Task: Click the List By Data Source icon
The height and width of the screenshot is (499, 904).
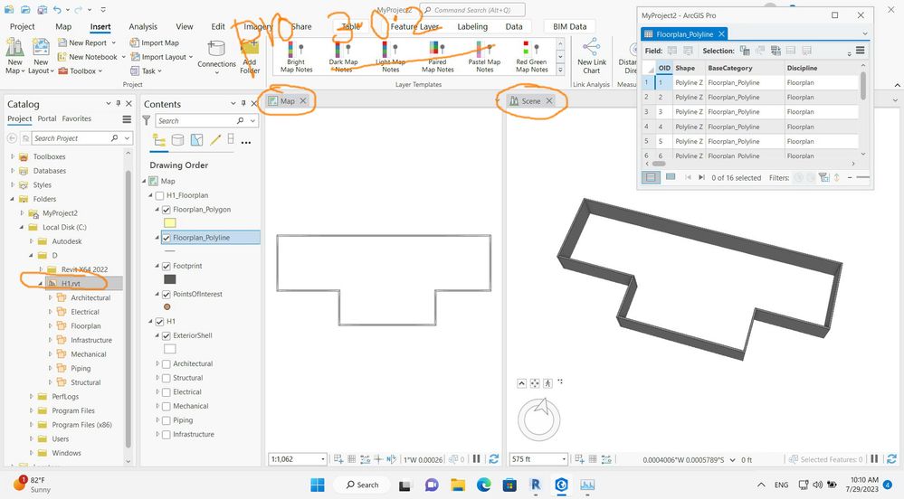Action: click(x=178, y=140)
